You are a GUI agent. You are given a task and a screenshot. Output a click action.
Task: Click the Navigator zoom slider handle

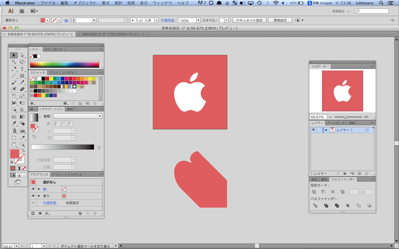pos(345,117)
